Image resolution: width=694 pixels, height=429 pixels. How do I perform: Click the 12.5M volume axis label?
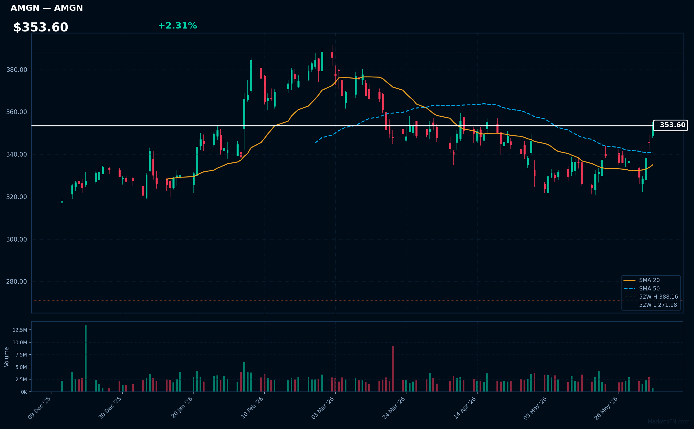pos(20,330)
